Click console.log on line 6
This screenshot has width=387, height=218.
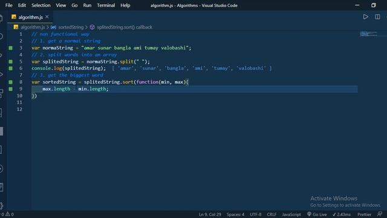(x=47, y=68)
